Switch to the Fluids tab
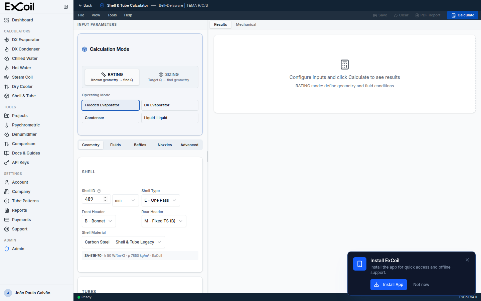Image resolution: width=481 pixels, height=301 pixels. [116, 145]
